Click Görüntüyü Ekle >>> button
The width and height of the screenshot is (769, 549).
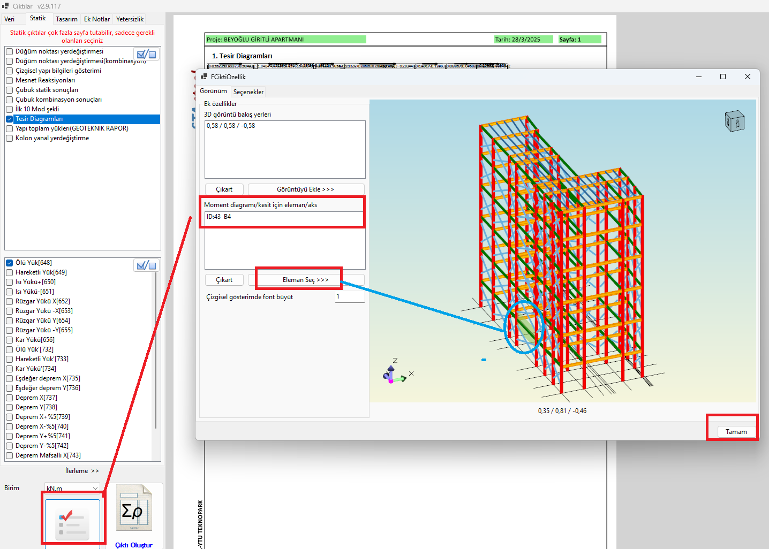[x=306, y=189]
